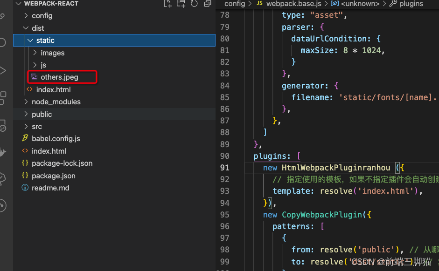Viewport: 439px width, 271px height.
Task: Click the New File icon in explorer header
Action: click(x=167, y=4)
